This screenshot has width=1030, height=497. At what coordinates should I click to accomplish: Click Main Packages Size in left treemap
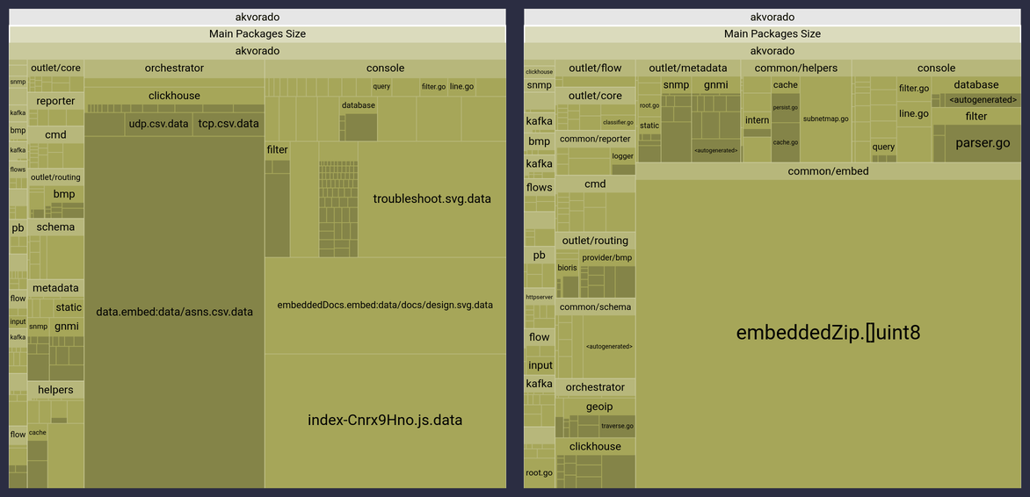point(257,34)
